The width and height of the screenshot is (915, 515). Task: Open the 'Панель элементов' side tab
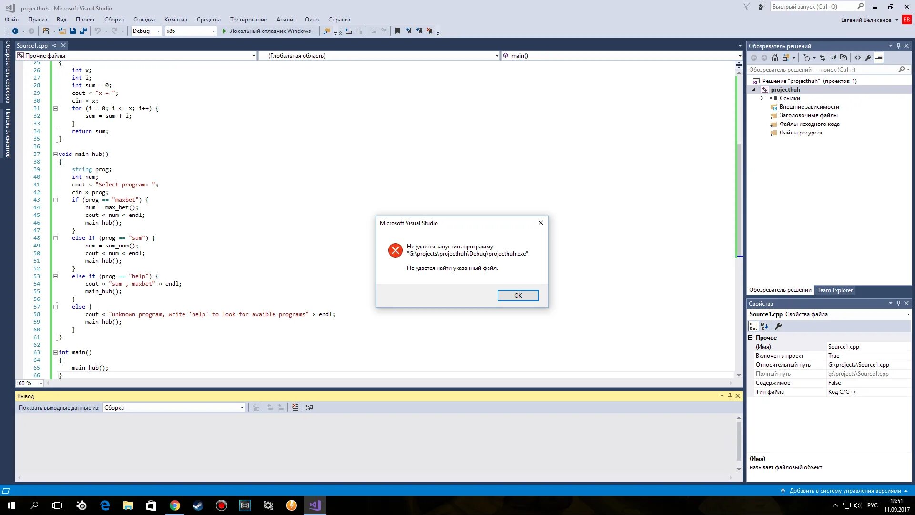pos(8,133)
